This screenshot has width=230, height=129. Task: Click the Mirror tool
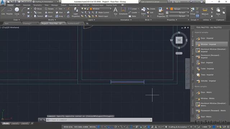tap(49, 13)
